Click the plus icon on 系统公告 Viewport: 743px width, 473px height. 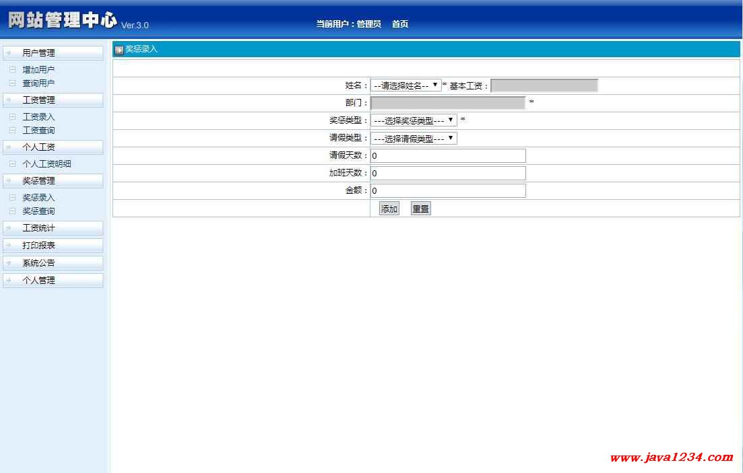click(9, 263)
